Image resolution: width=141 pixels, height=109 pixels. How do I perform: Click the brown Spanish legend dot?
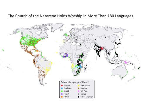(x=78, y=88)
